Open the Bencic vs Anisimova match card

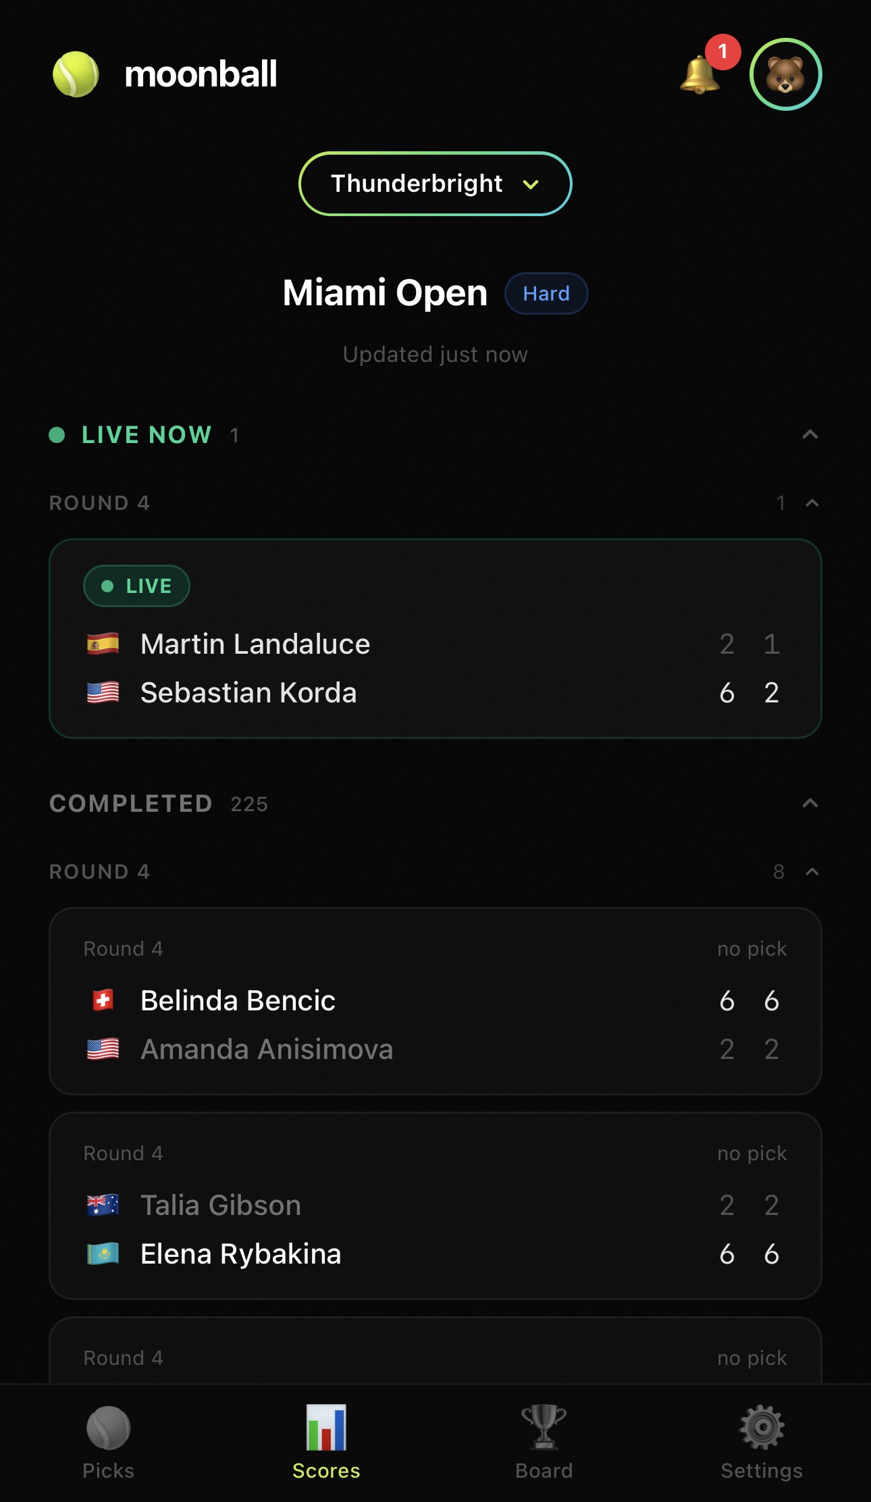(435, 1001)
